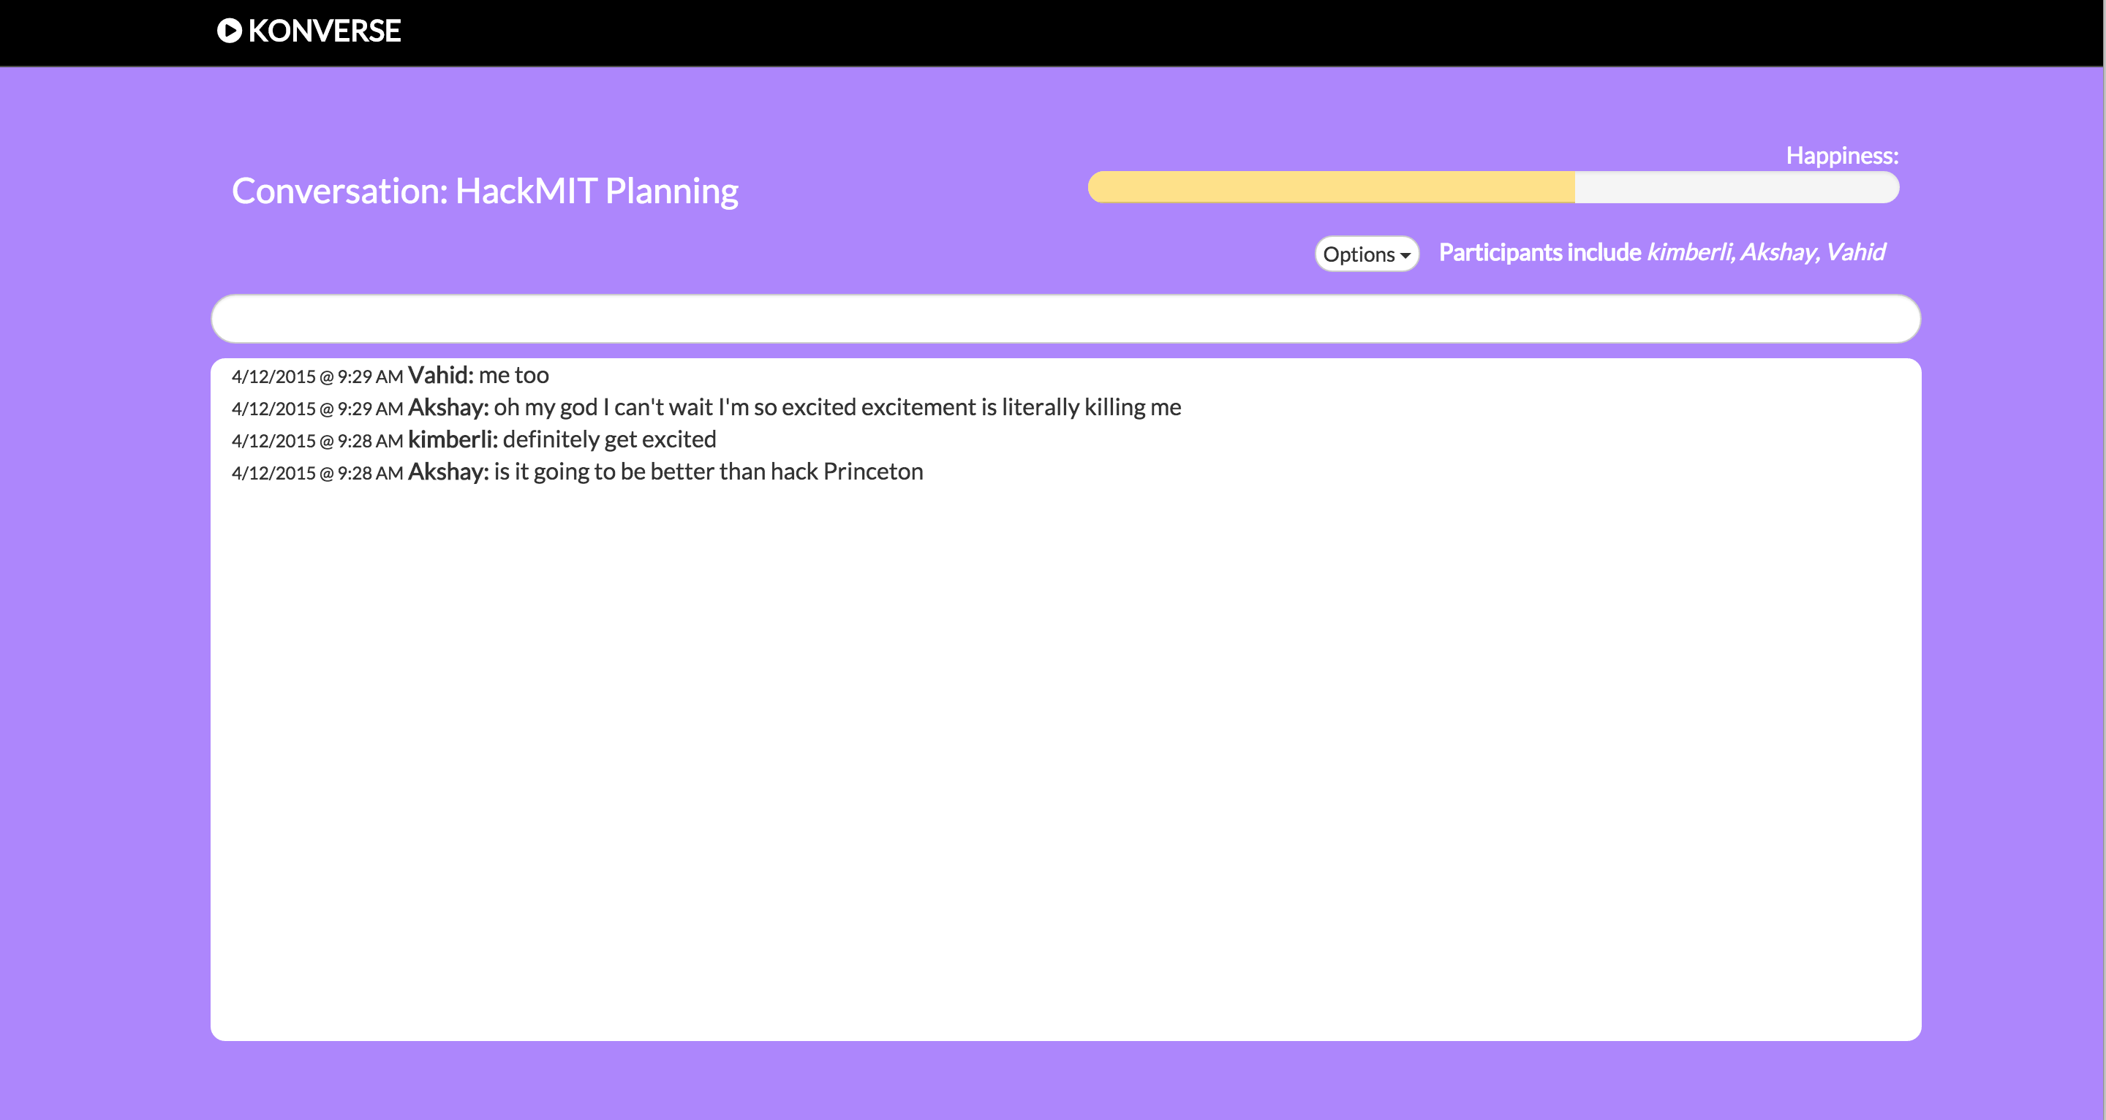Click Vahid's "me too" message
The width and height of the screenshot is (2106, 1120).
pos(513,375)
